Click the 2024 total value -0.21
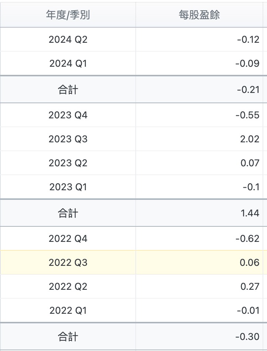This screenshot has width=267, height=351. (247, 89)
